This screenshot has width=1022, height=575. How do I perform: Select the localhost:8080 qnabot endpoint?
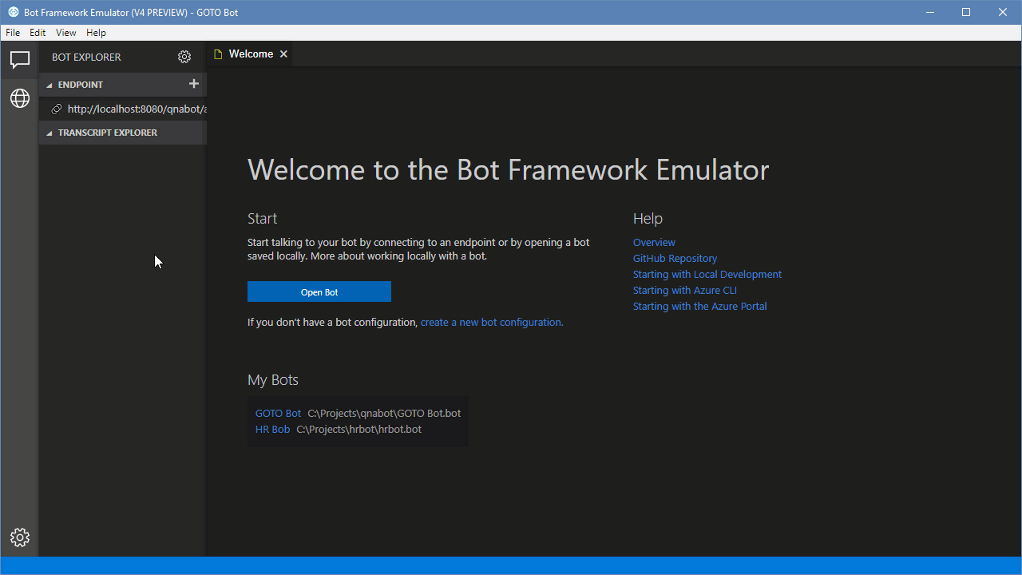pyautogui.click(x=123, y=109)
